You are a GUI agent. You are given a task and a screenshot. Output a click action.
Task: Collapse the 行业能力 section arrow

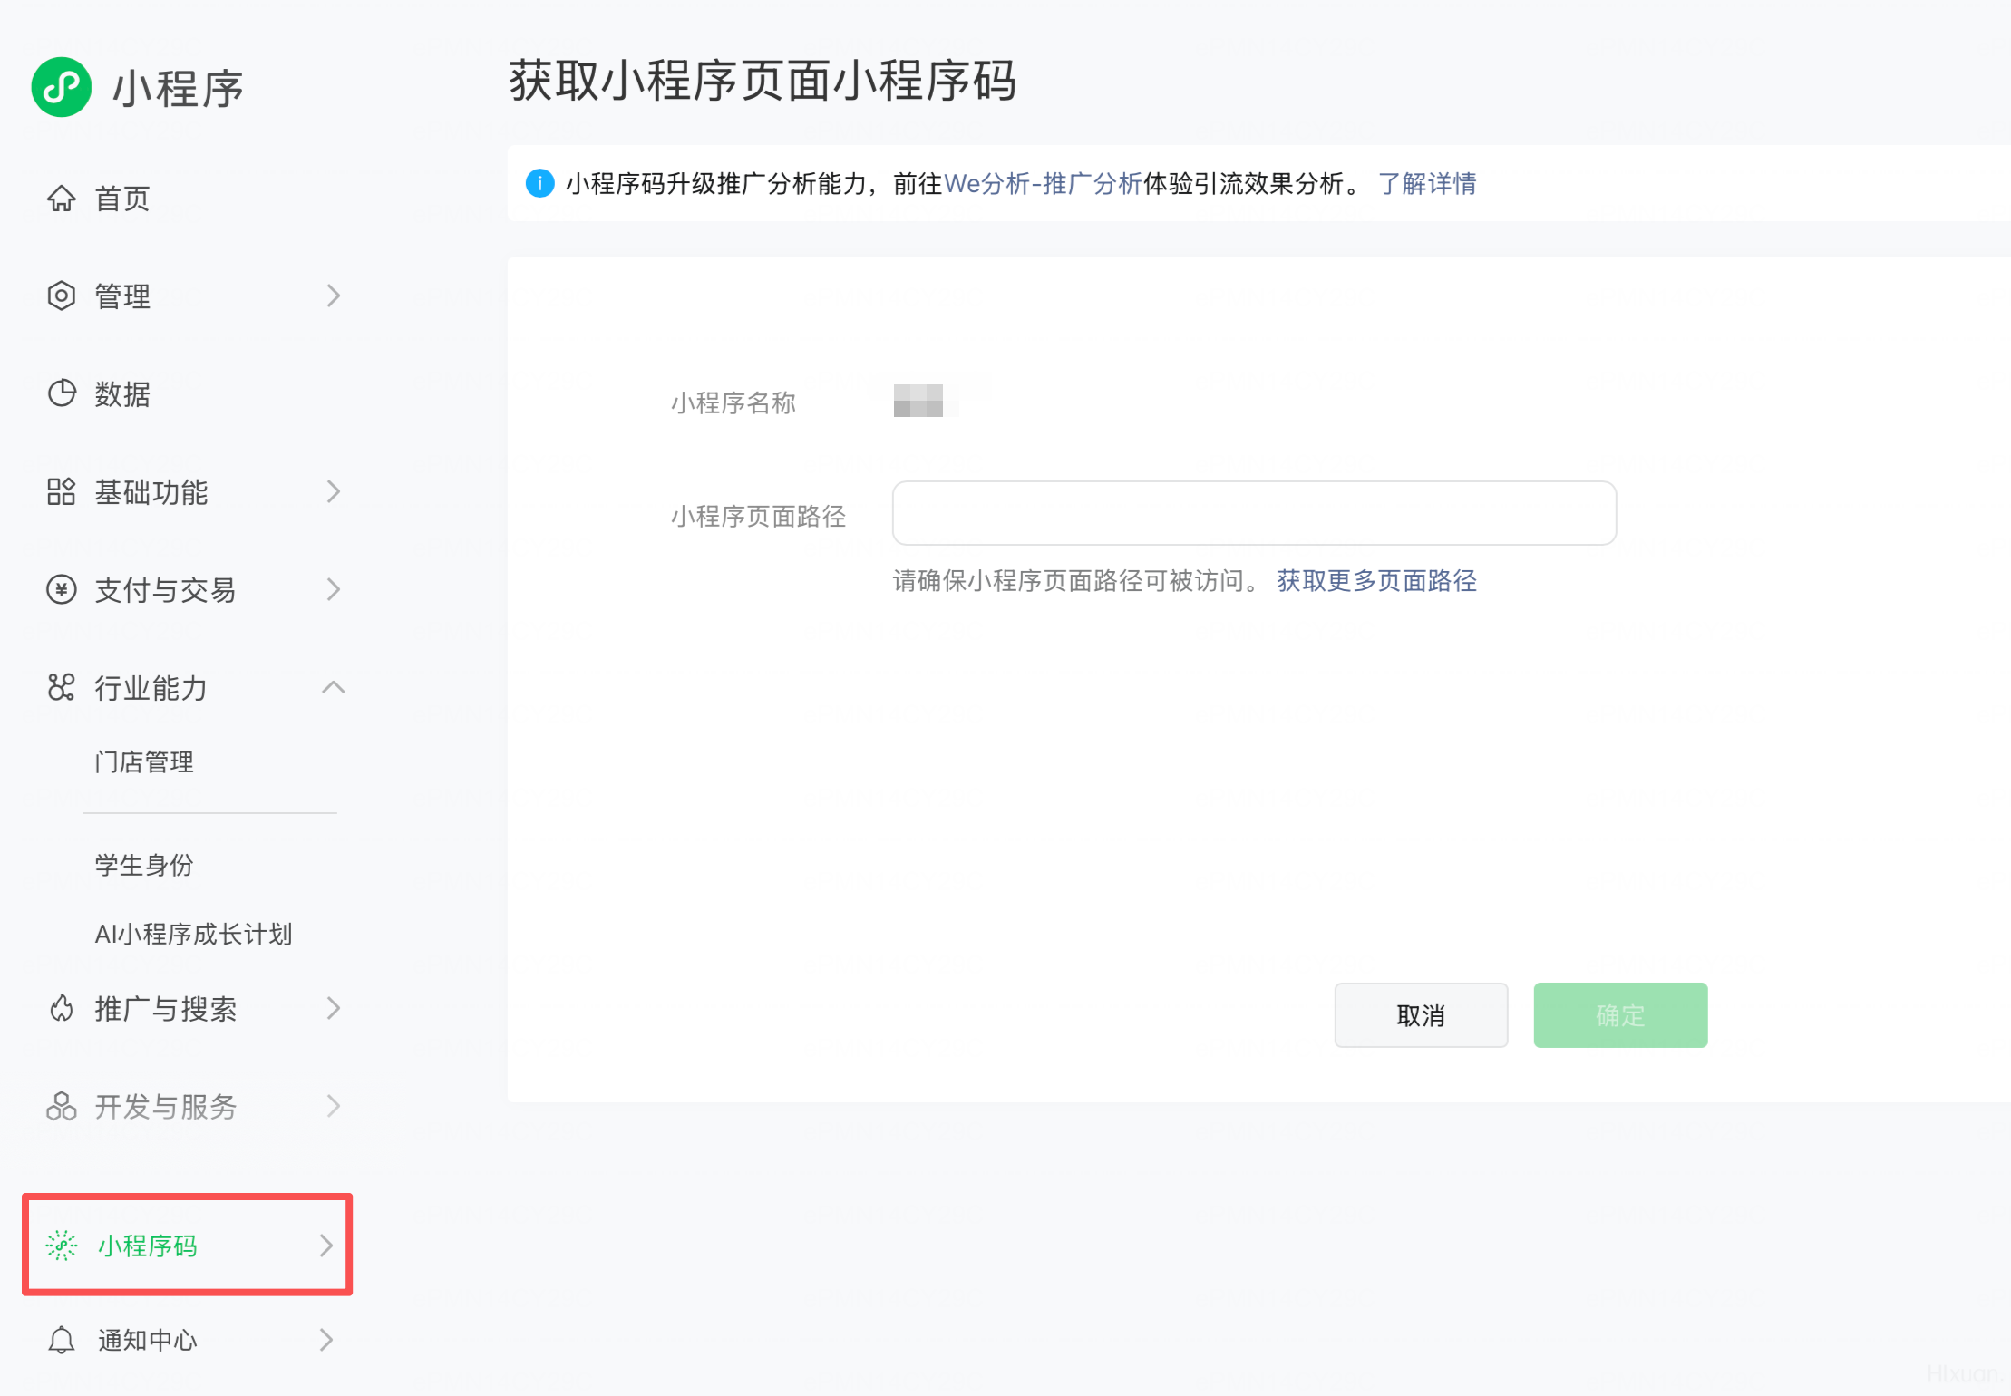(333, 687)
